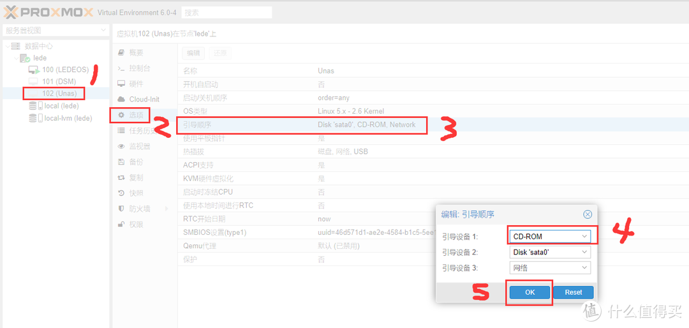
Task: Select VM 100 (LEDEOS) in tree
Action: click(x=65, y=70)
